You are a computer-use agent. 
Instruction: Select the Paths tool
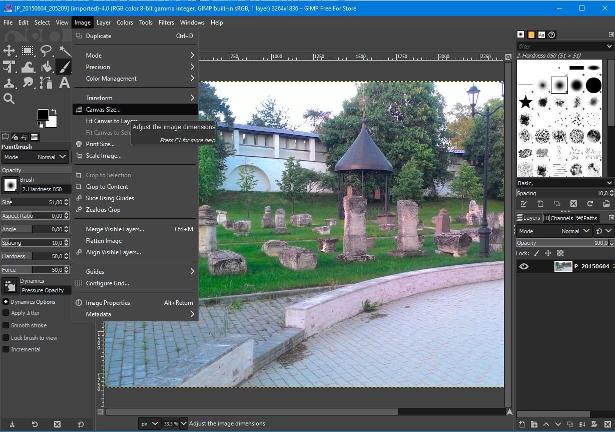pos(45,83)
